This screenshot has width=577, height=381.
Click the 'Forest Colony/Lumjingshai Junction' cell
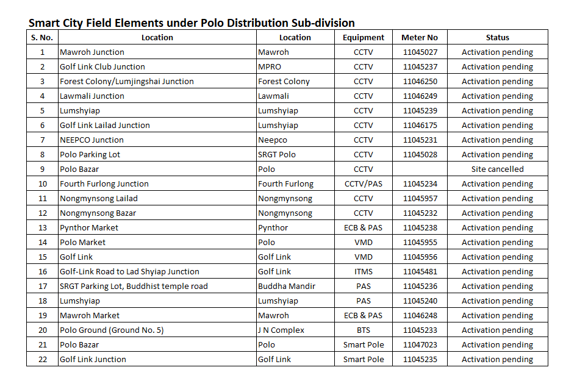[127, 81]
